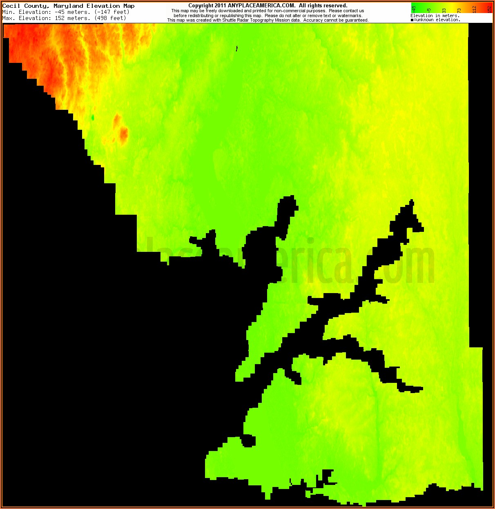Click the tiny dark green spot beside orange hill
Viewport: 495px width, 509px height.
(x=93, y=118)
